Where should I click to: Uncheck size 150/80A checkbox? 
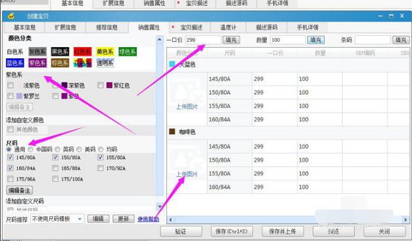[55, 157]
